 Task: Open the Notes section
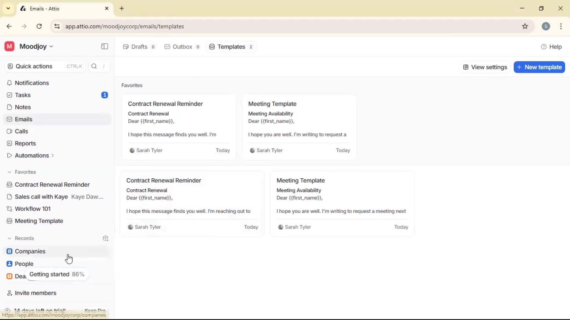[x=23, y=107]
